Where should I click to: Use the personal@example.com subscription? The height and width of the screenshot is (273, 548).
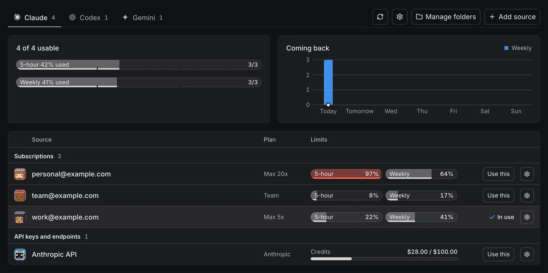498,174
